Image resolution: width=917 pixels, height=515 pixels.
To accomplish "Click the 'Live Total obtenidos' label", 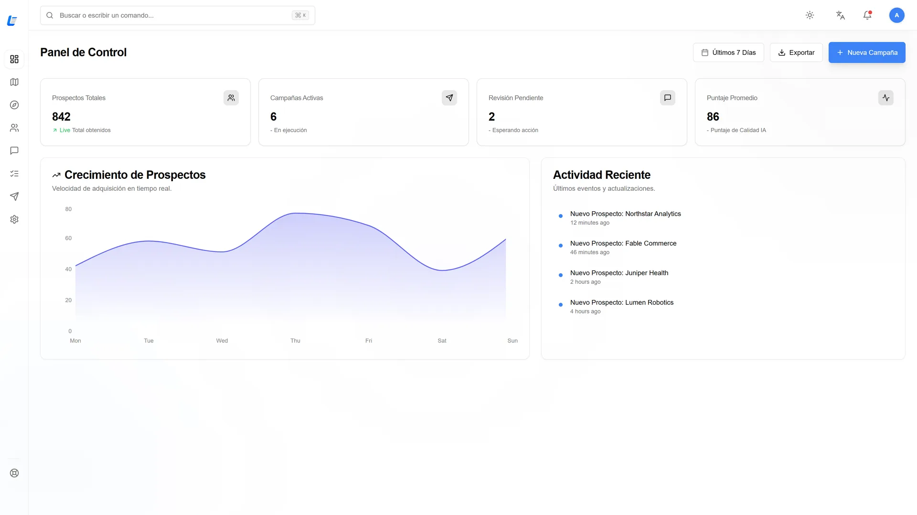I will (x=81, y=130).
